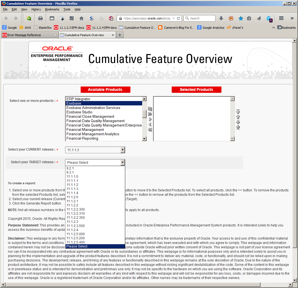Open the CURRENT release dropdown
The image size is (298, 288).
pyautogui.click(x=95, y=150)
